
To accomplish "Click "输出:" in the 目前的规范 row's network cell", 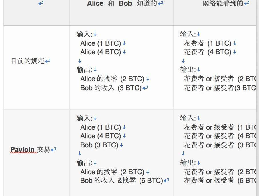I will (x=188, y=70).
